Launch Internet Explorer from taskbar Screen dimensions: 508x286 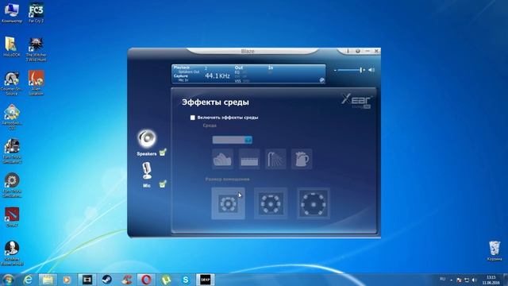point(29,280)
